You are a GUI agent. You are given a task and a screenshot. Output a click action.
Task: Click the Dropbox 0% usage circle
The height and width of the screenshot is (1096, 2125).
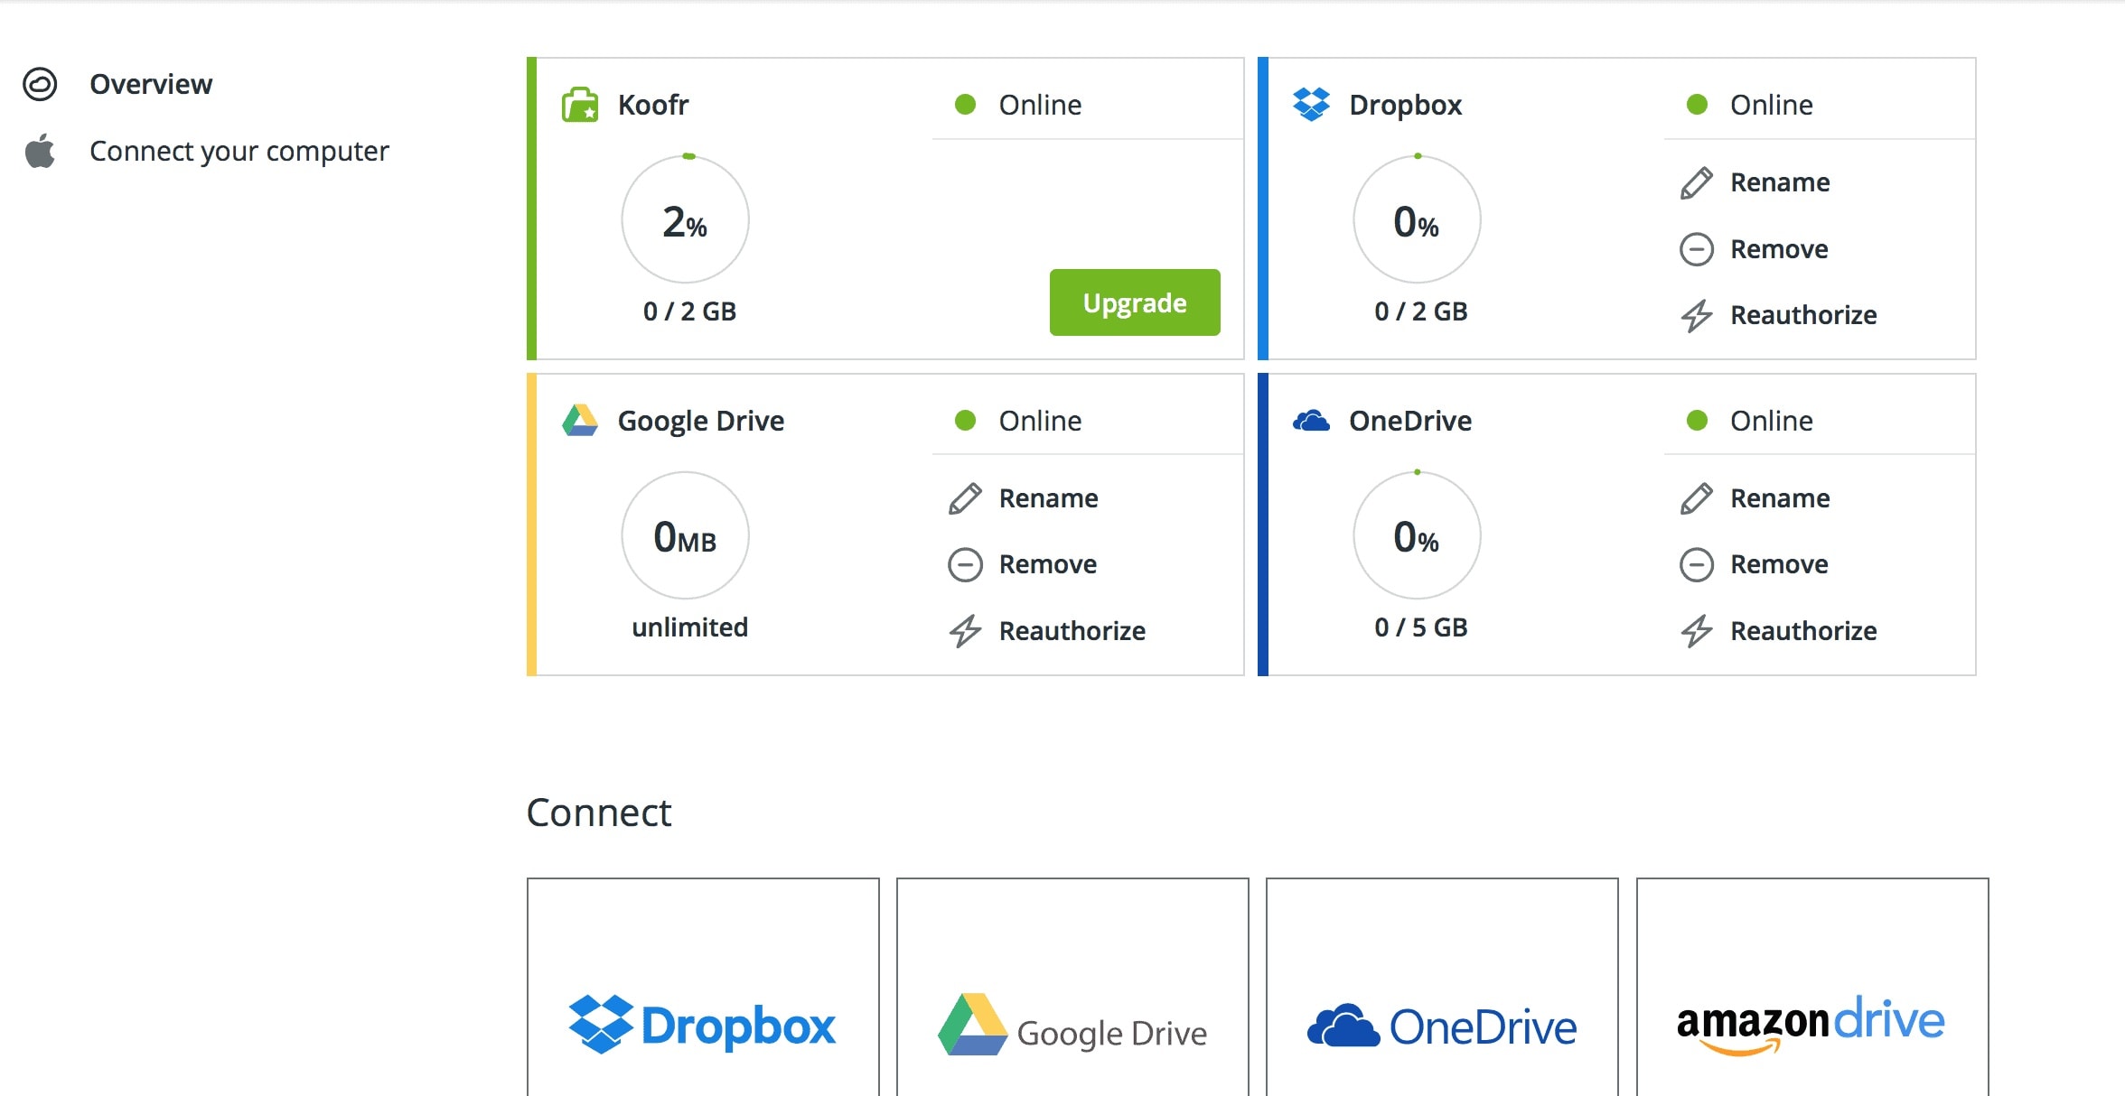click(x=1417, y=219)
